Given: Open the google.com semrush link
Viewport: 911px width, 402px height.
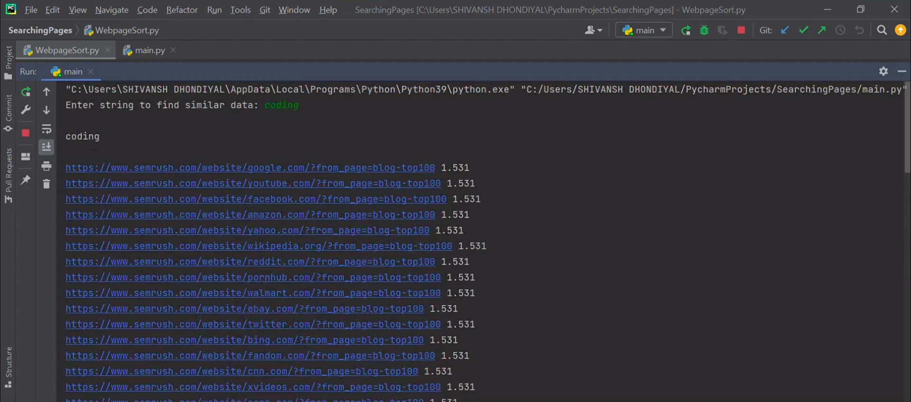Looking at the screenshot, I should point(250,168).
